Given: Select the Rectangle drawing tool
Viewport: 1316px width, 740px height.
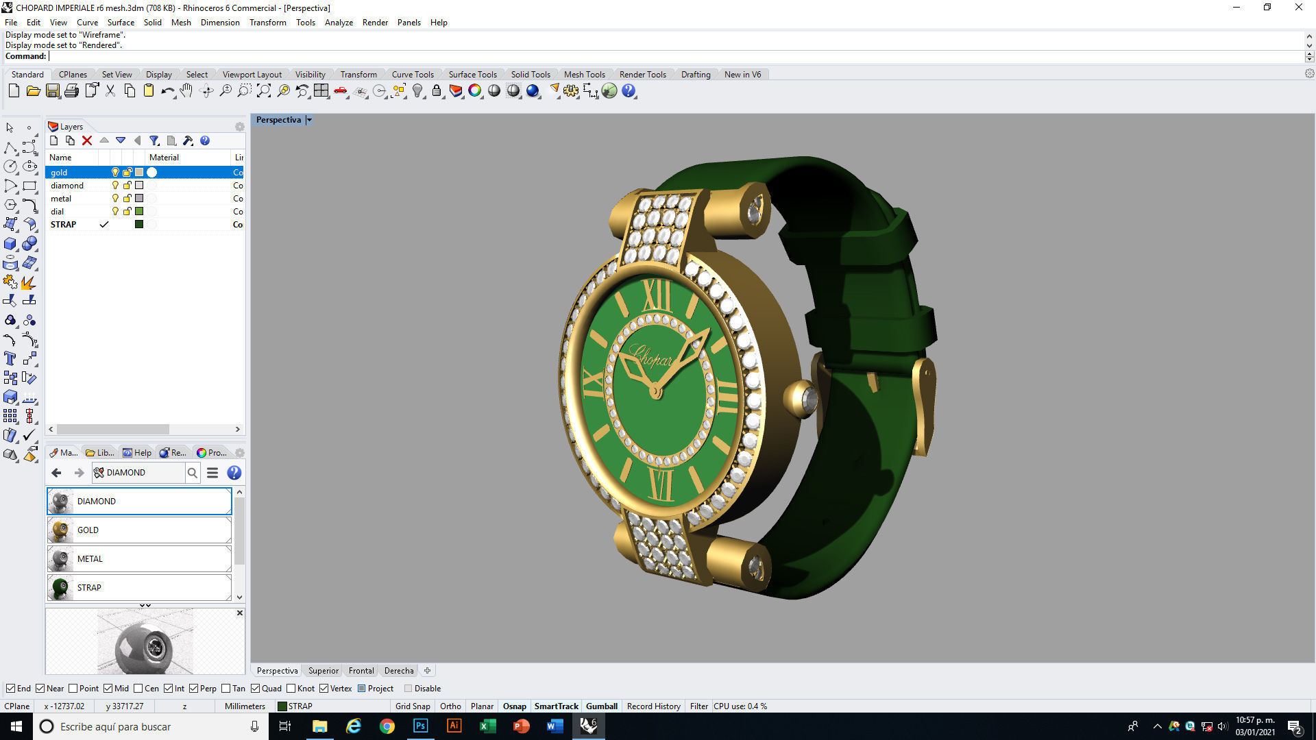Looking at the screenshot, I should (x=29, y=186).
